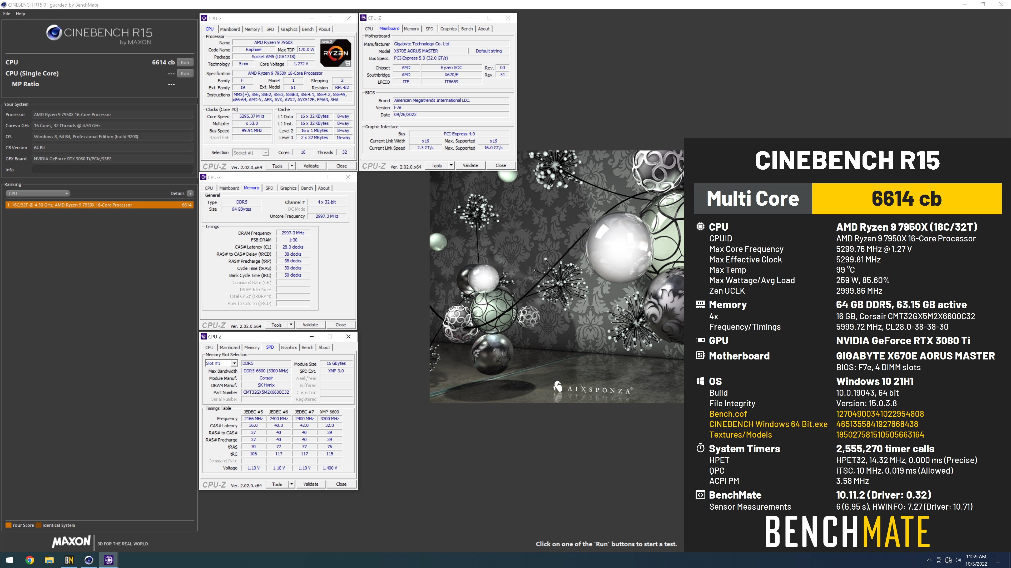Expand the Socket #1 selection dropdown
The image size is (1011, 568).
[250, 153]
